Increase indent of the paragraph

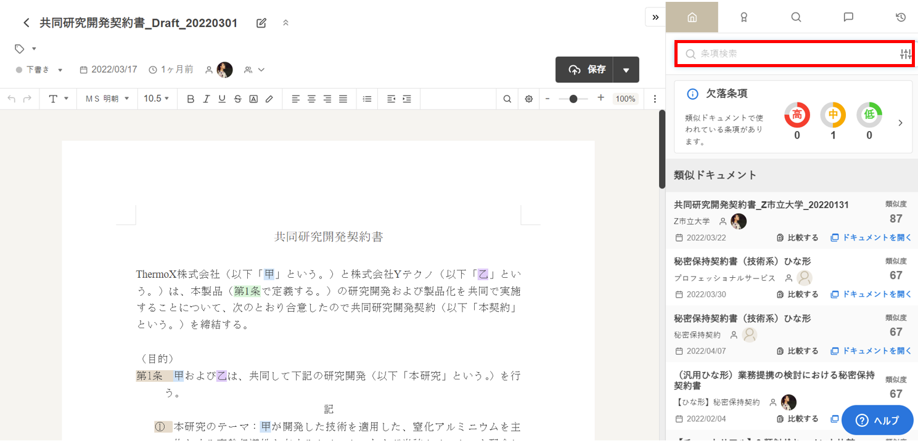point(407,99)
